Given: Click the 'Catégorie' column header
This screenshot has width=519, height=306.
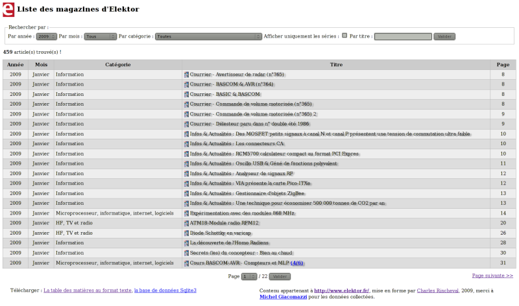Looking at the screenshot, I should tap(118, 65).
